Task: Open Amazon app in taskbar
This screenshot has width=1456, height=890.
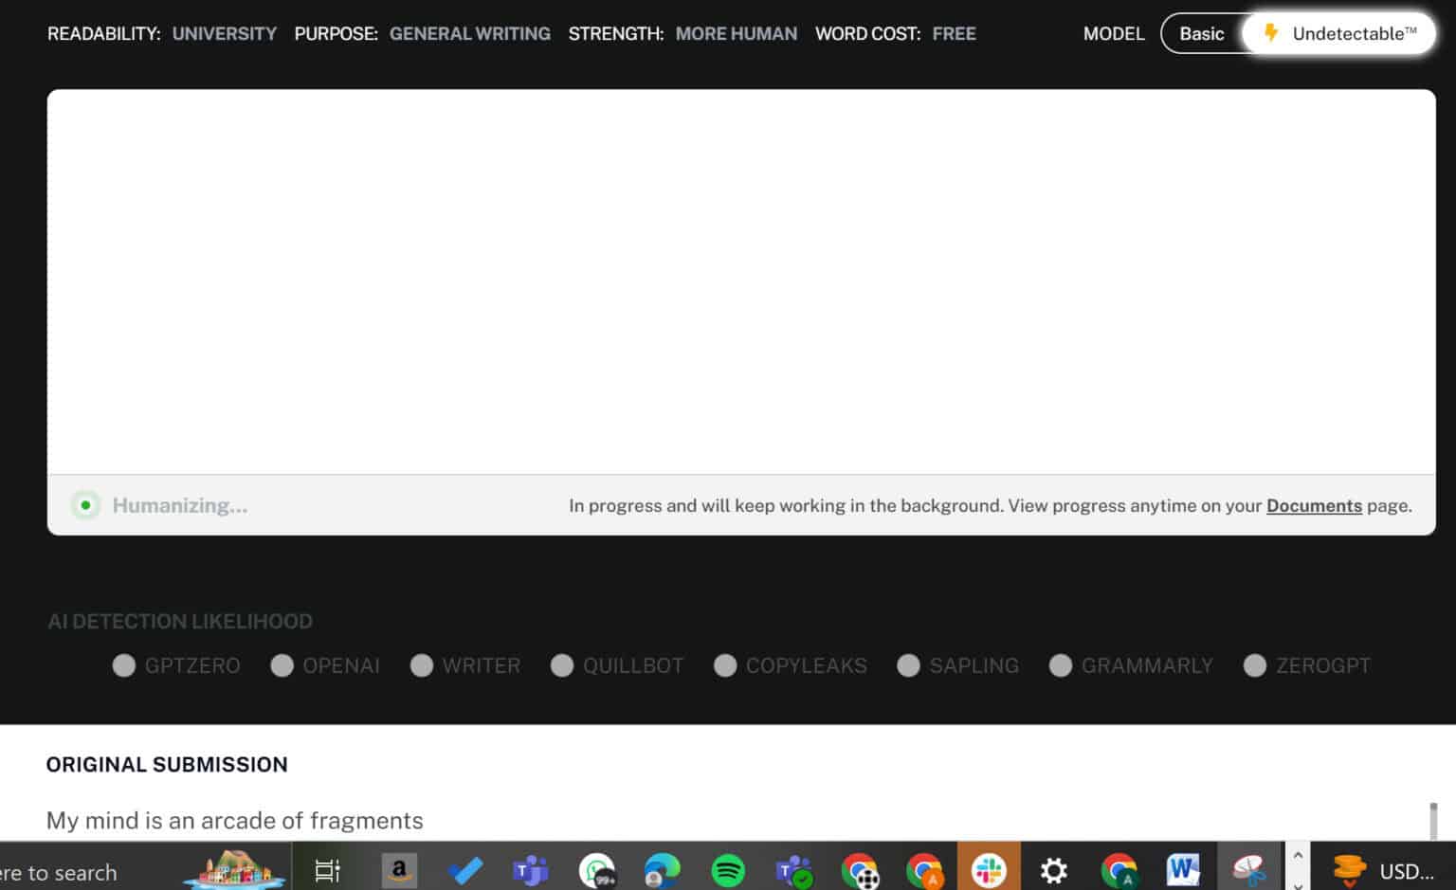Action: (x=399, y=870)
